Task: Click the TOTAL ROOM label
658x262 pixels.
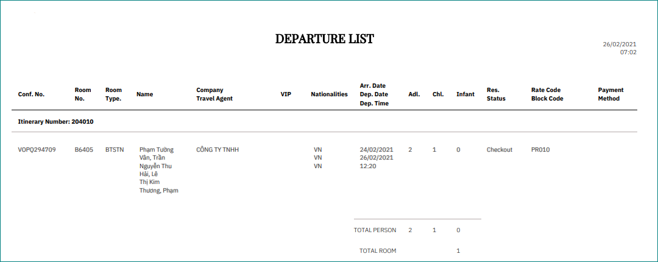Action: pos(378,250)
